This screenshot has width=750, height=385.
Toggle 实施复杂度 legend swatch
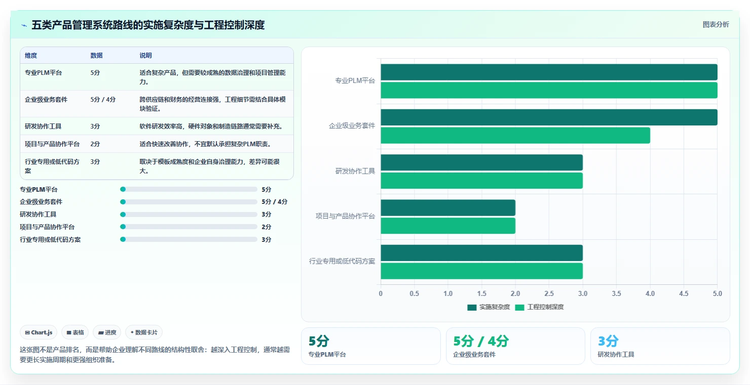[472, 307]
